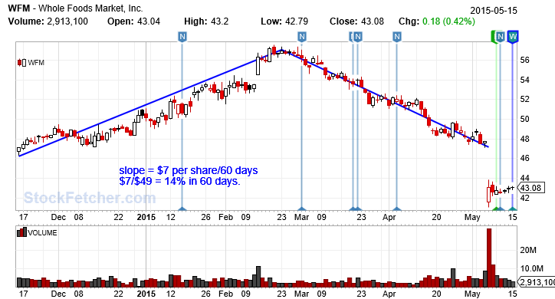Click the 44 price axis label

[525, 178]
